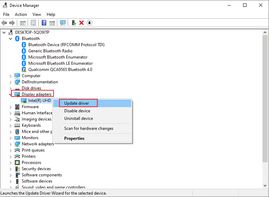Open the View menu

(x=37, y=14)
